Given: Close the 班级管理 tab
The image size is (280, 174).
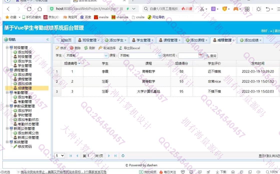Looking at the screenshot, I should click(98, 40).
